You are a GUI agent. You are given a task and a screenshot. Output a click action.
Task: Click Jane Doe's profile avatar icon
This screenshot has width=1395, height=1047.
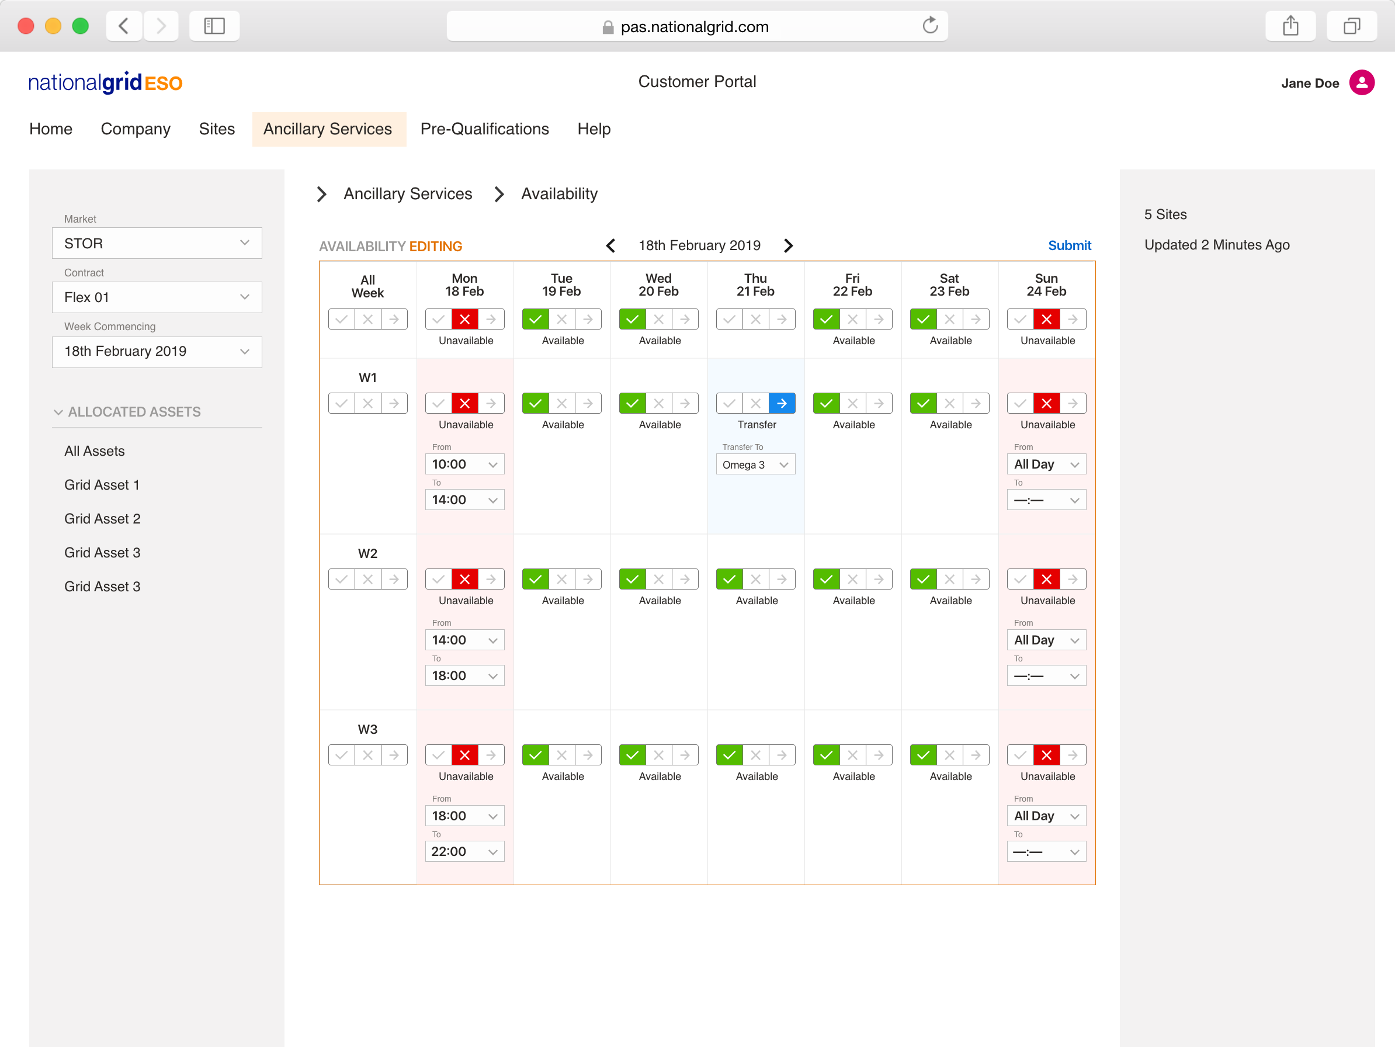click(x=1361, y=82)
